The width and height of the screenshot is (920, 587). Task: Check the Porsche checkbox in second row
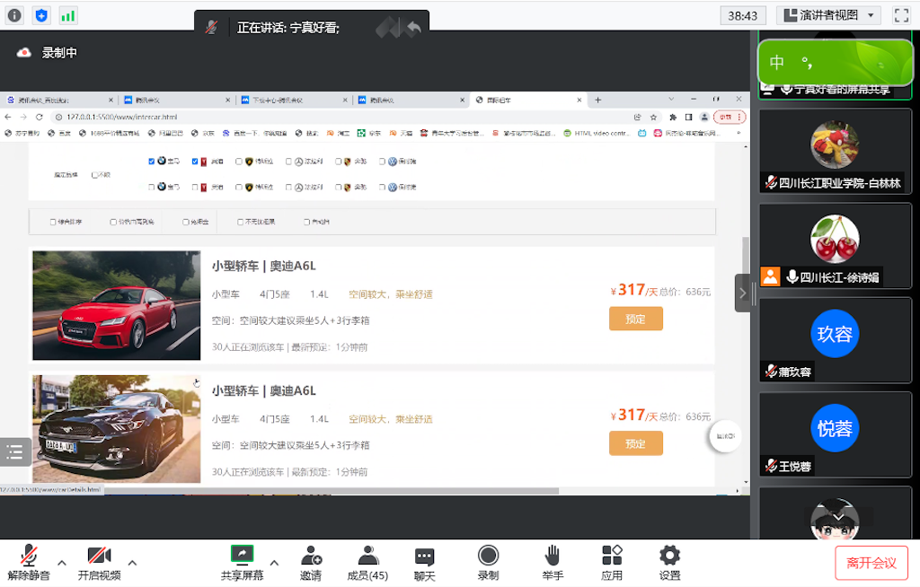pyautogui.click(x=339, y=187)
